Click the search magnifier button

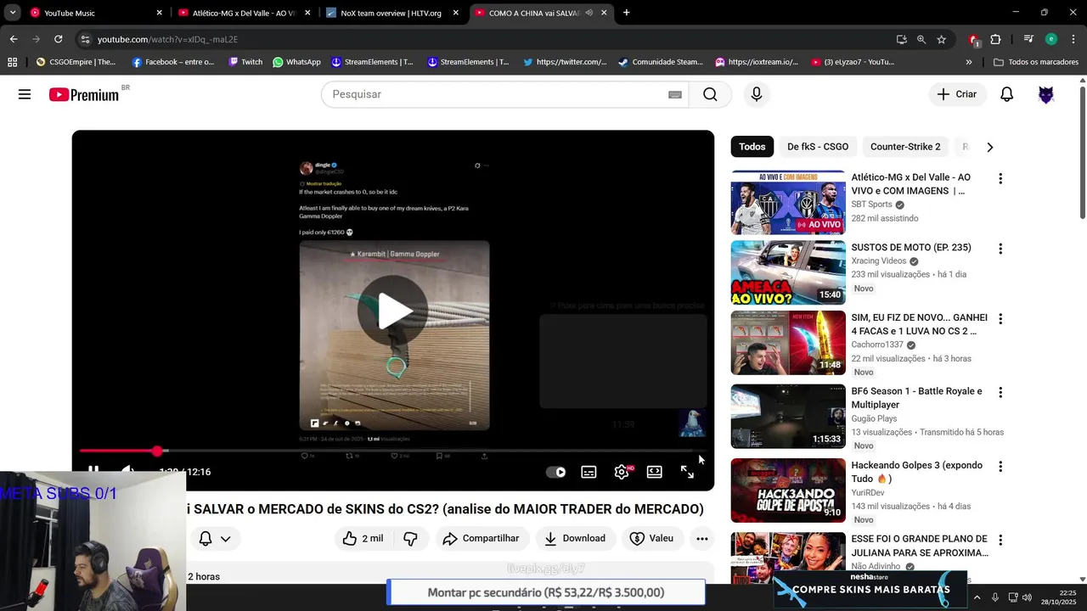pos(710,94)
